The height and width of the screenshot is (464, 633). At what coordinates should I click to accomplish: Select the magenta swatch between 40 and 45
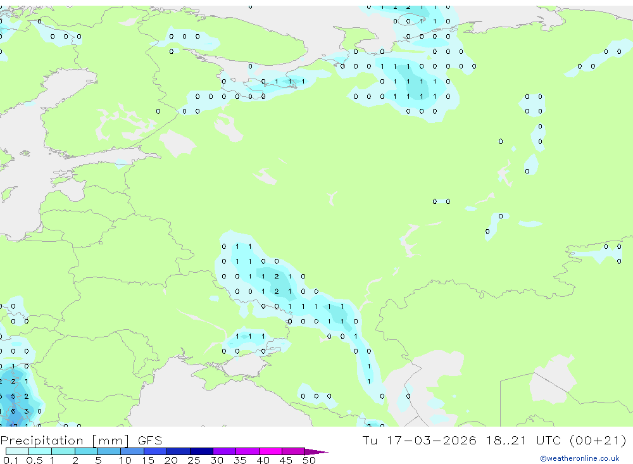coord(270,451)
